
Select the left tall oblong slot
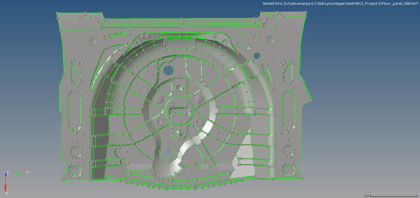[75, 111]
